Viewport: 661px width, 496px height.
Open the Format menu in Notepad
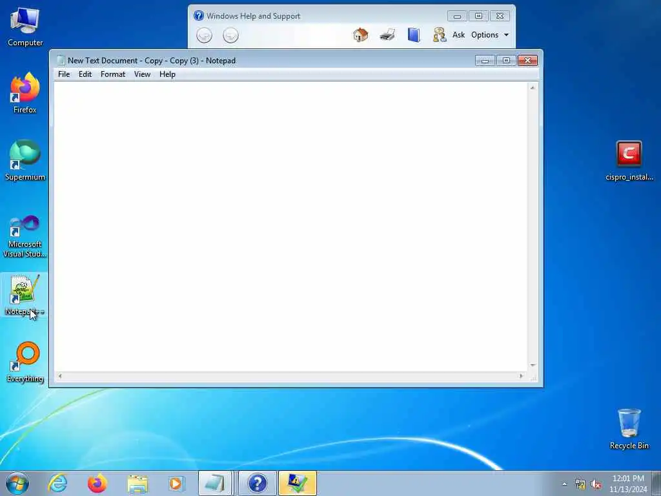(x=113, y=74)
